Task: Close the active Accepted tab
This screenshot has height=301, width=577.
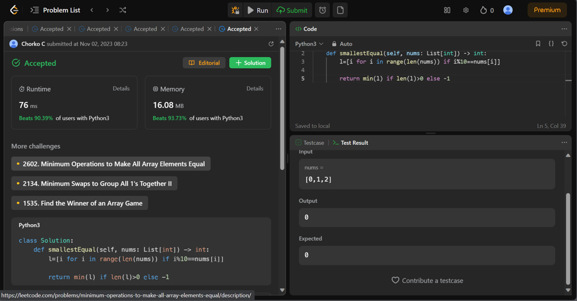Action: coord(257,29)
